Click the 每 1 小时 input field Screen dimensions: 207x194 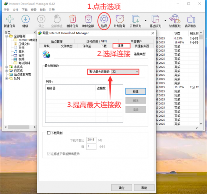(x=91, y=146)
